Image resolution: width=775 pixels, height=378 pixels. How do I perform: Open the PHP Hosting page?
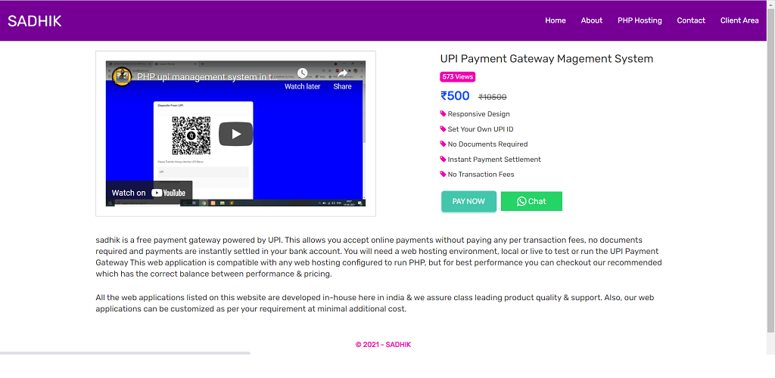(x=640, y=20)
